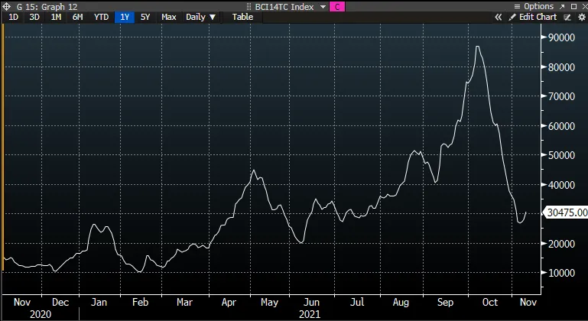Click the magenta C security badge

[x=337, y=6]
